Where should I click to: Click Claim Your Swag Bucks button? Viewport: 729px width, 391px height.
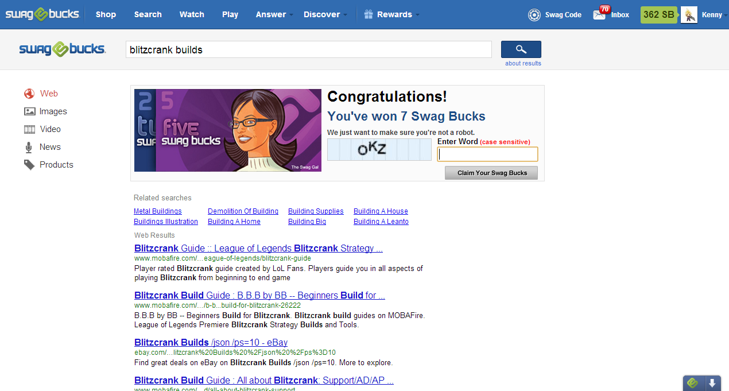tap(491, 173)
